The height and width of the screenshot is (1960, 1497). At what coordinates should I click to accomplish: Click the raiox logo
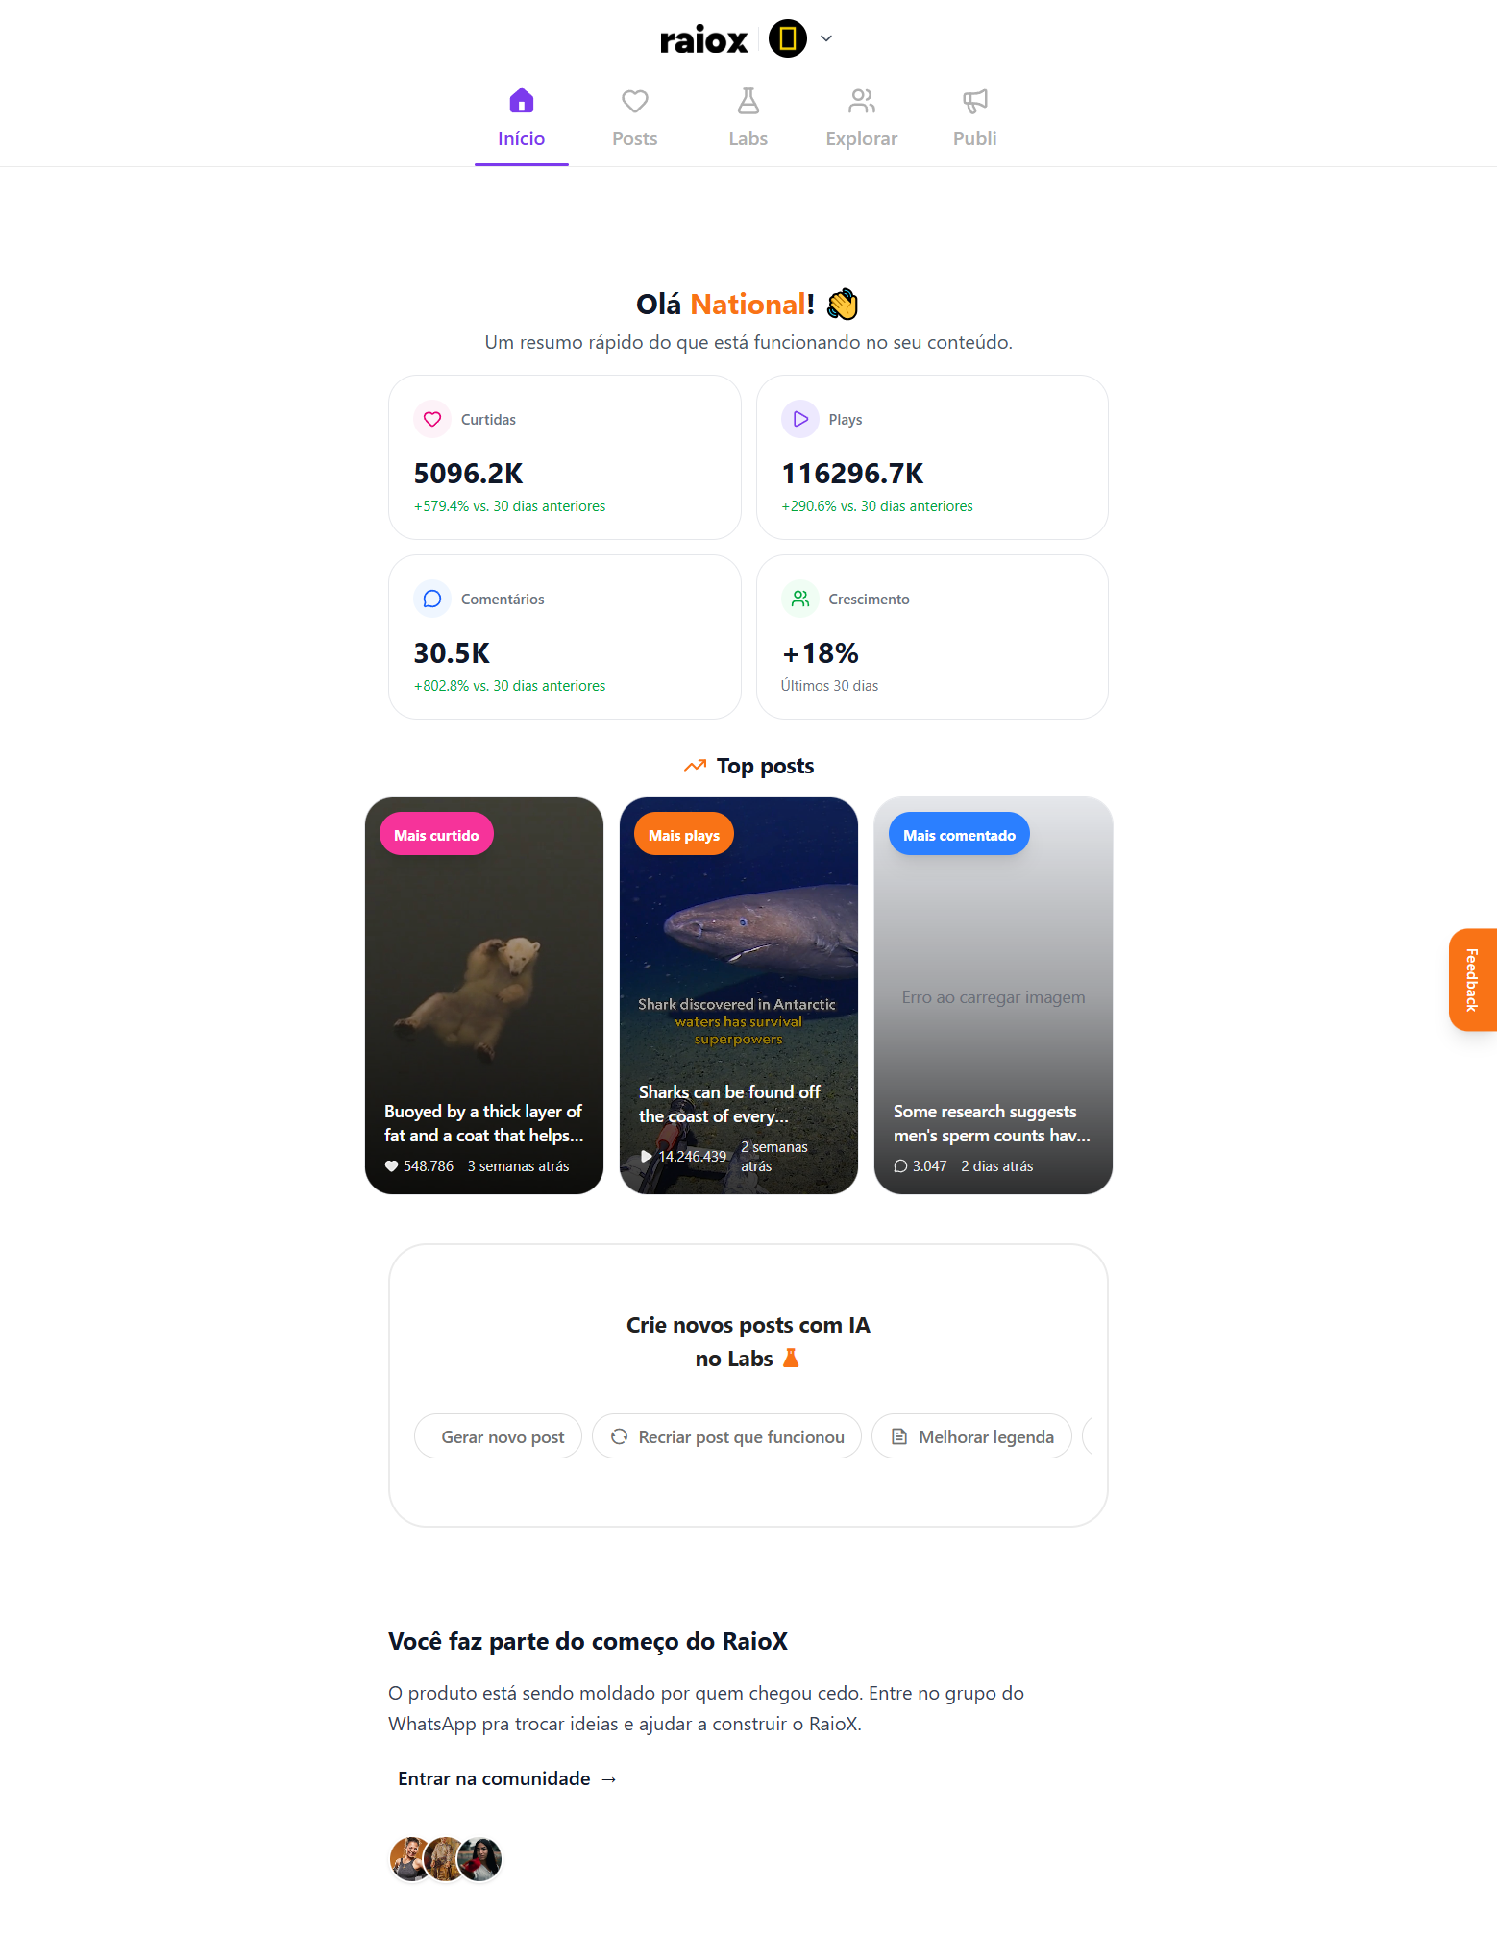click(x=703, y=40)
